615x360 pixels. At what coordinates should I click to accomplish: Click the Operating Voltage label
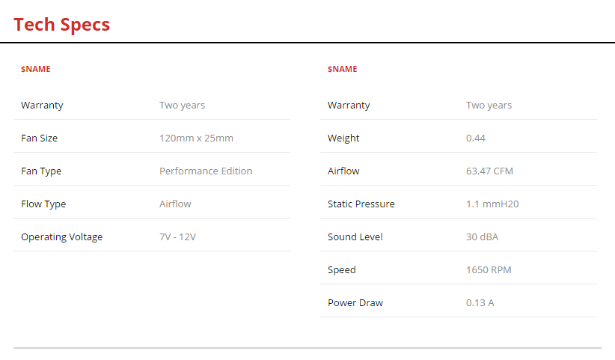click(61, 237)
